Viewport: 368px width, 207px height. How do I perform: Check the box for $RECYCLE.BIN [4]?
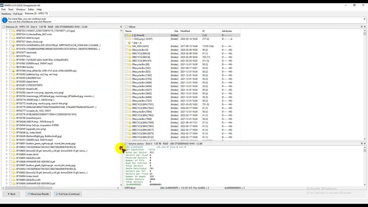tap(126, 53)
